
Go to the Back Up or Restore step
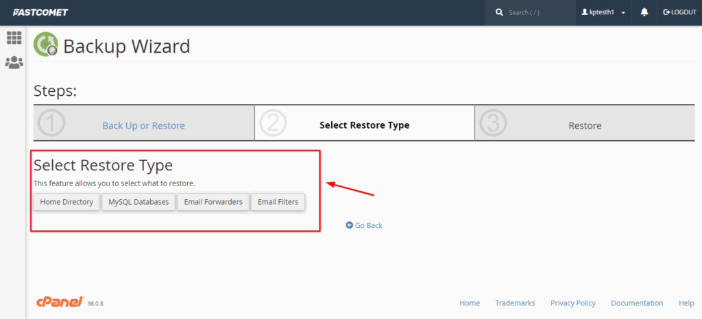pyautogui.click(x=143, y=125)
